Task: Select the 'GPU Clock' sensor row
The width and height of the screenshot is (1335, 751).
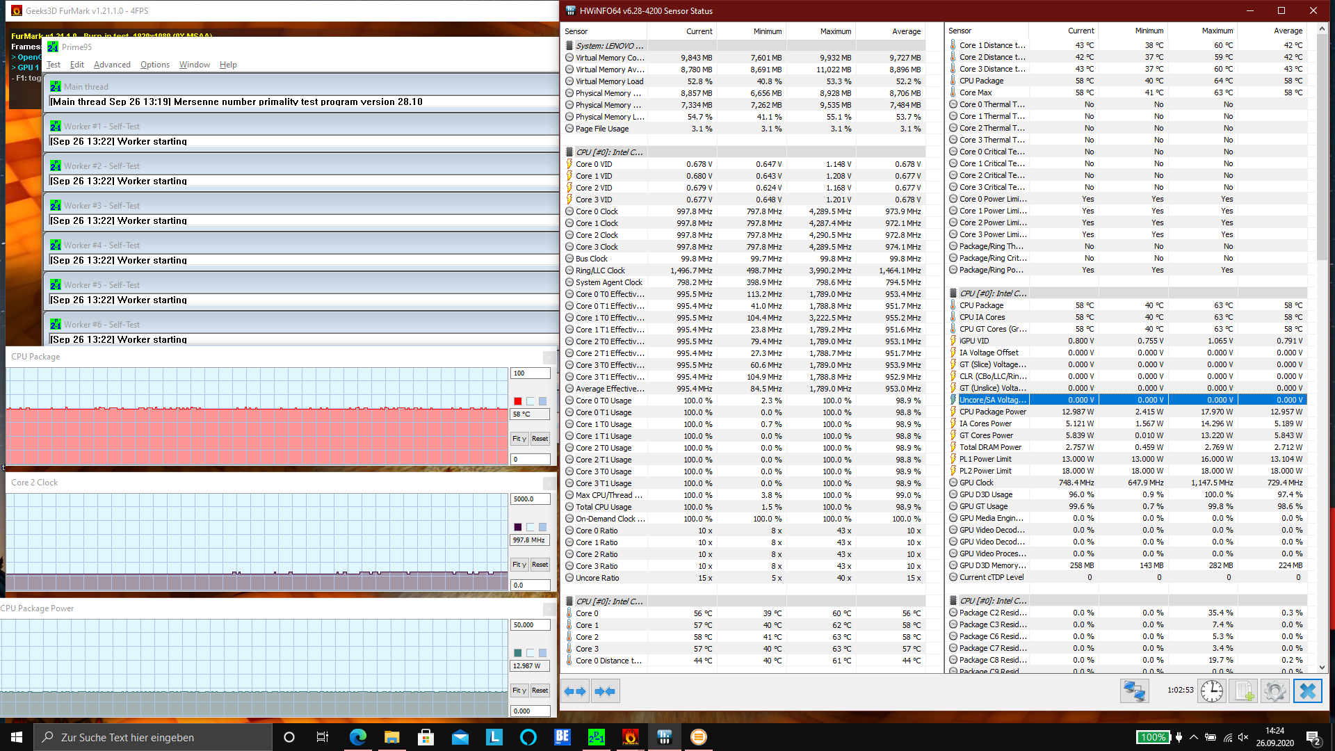Action: click(x=1128, y=483)
